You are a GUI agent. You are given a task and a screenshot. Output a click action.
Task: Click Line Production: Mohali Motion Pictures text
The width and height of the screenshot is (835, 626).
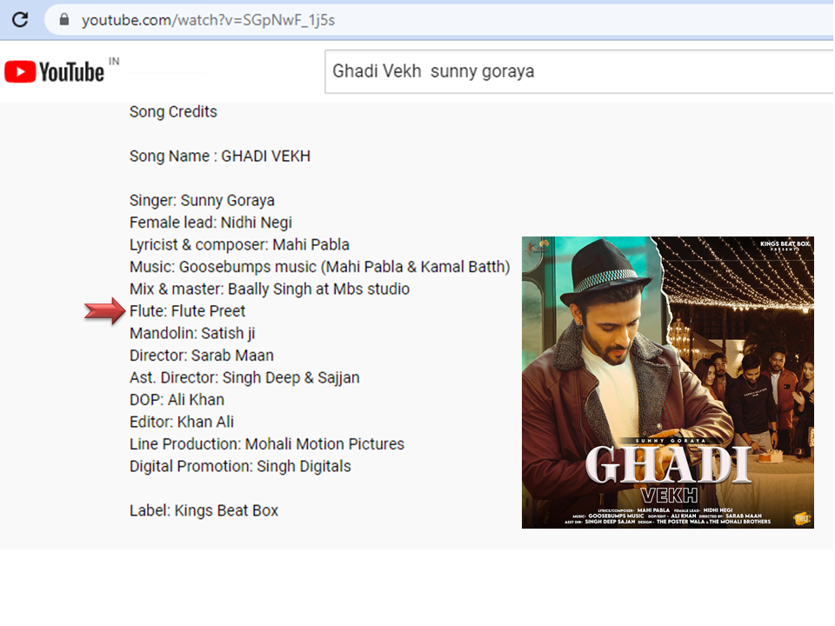pos(266,444)
